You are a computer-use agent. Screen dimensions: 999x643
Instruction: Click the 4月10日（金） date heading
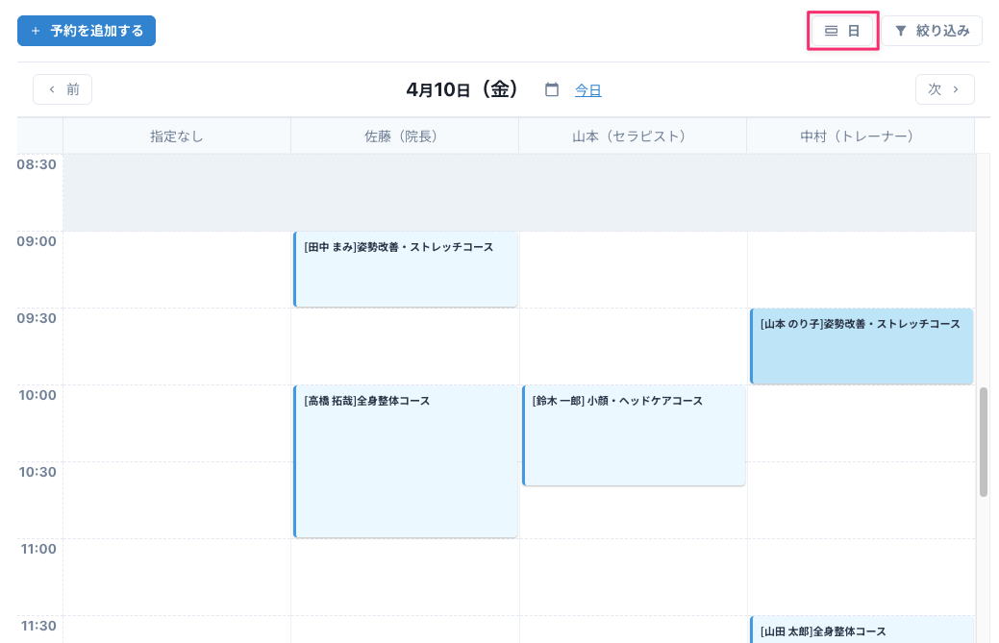[x=462, y=89]
